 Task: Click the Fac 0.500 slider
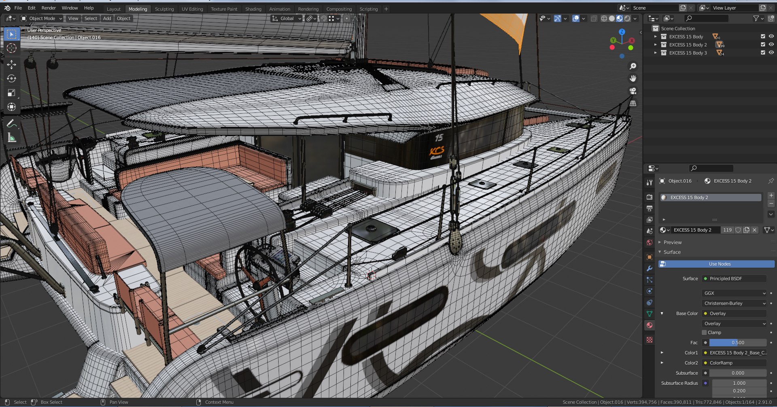click(738, 343)
